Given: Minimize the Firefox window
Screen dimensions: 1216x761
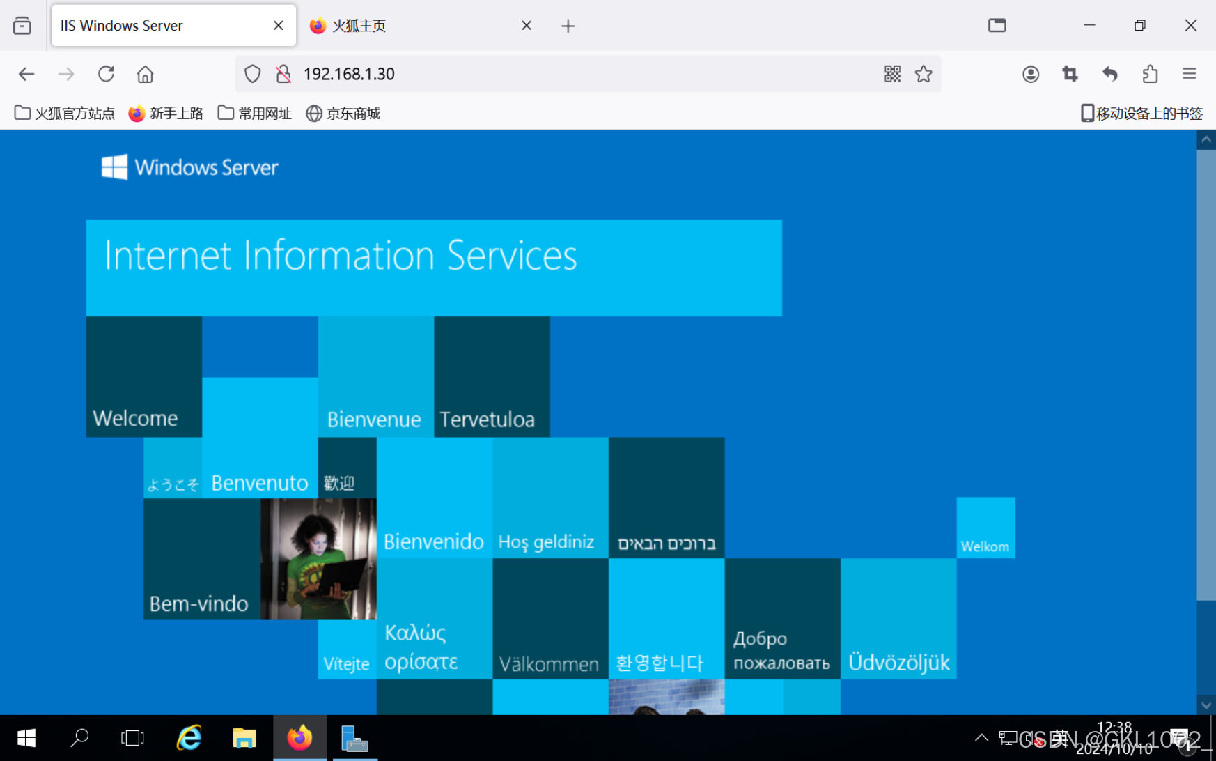Looking at the screenshot, I should [x=1090, y=26].
